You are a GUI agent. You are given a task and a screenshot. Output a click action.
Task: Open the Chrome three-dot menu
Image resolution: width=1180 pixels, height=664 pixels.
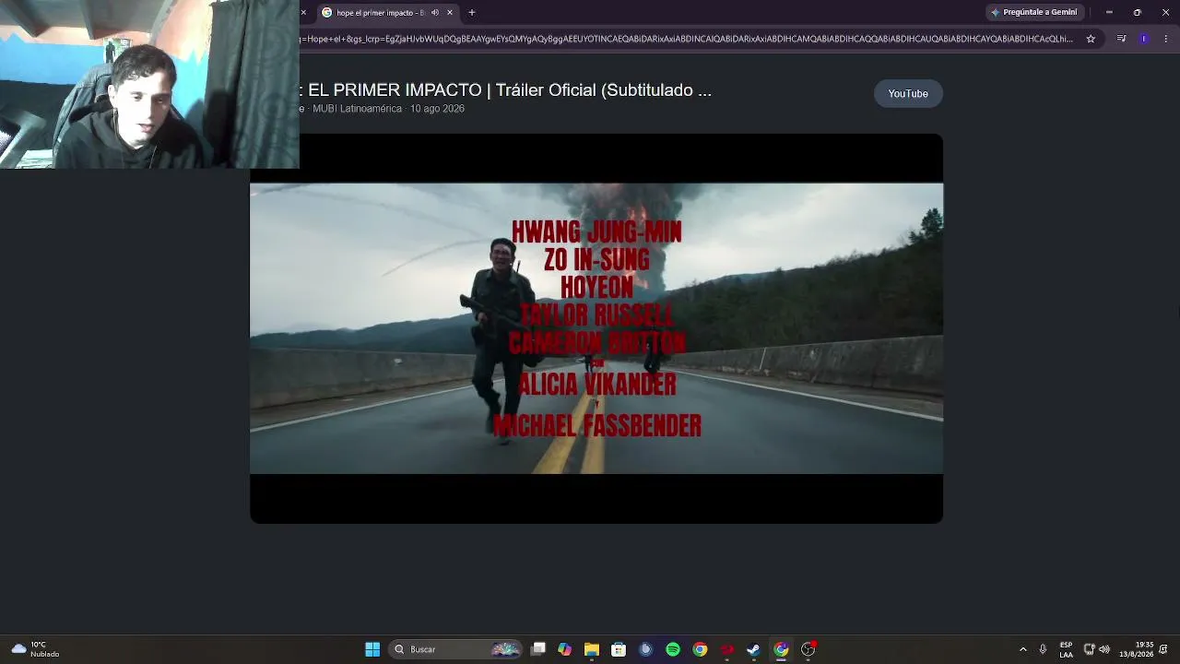click(x=1166, y=39)
